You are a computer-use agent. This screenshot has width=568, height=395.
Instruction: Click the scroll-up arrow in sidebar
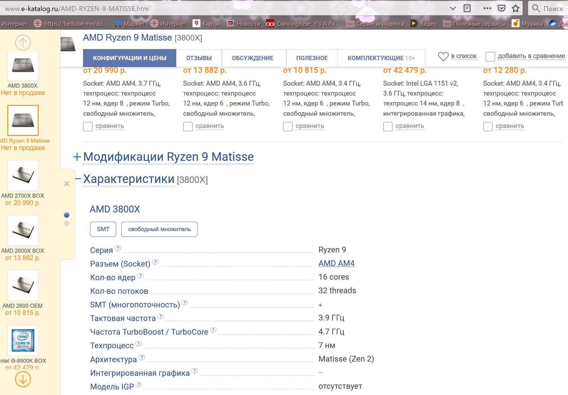23,43
